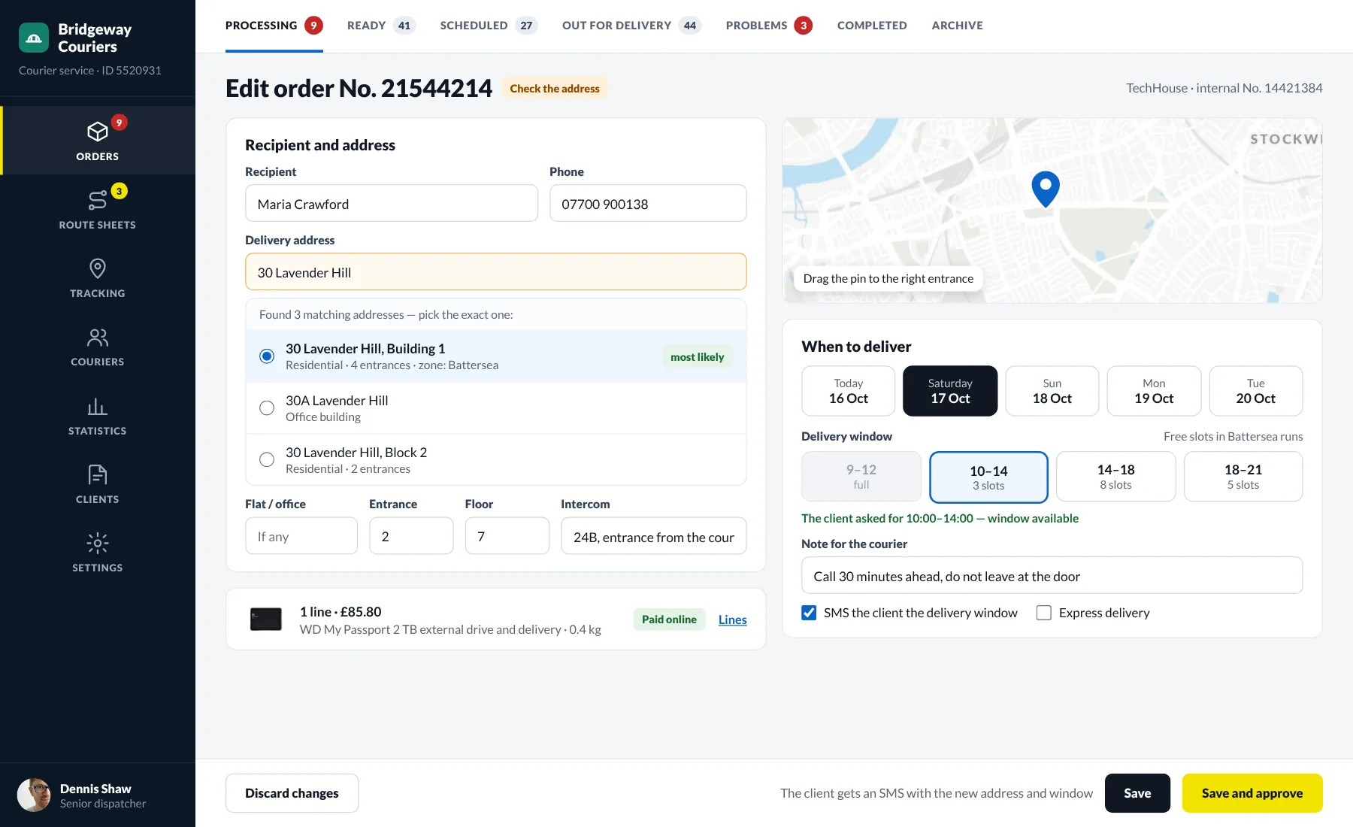Viewport: 1353px width, 827px height.
Task: Click the Delivery address input
Action: (x=496, y=272)
